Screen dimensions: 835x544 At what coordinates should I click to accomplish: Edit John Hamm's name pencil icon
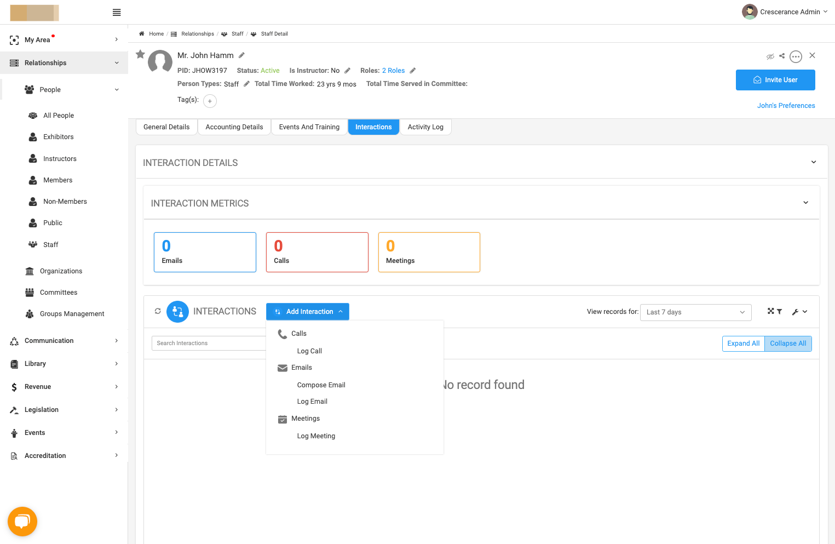point(241,55)
